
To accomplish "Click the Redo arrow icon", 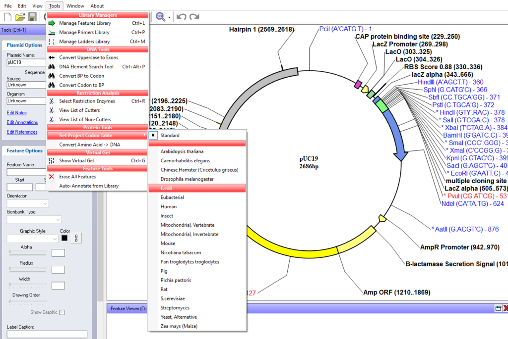I will pos(194,17).
